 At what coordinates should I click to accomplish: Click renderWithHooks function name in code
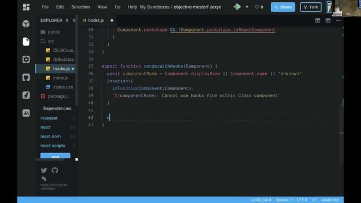pyautogui.click(x=164, y=66)
